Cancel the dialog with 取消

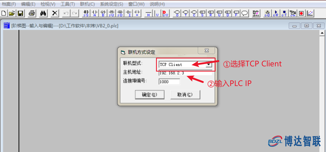pyautogui.click(x=185, y=94)
